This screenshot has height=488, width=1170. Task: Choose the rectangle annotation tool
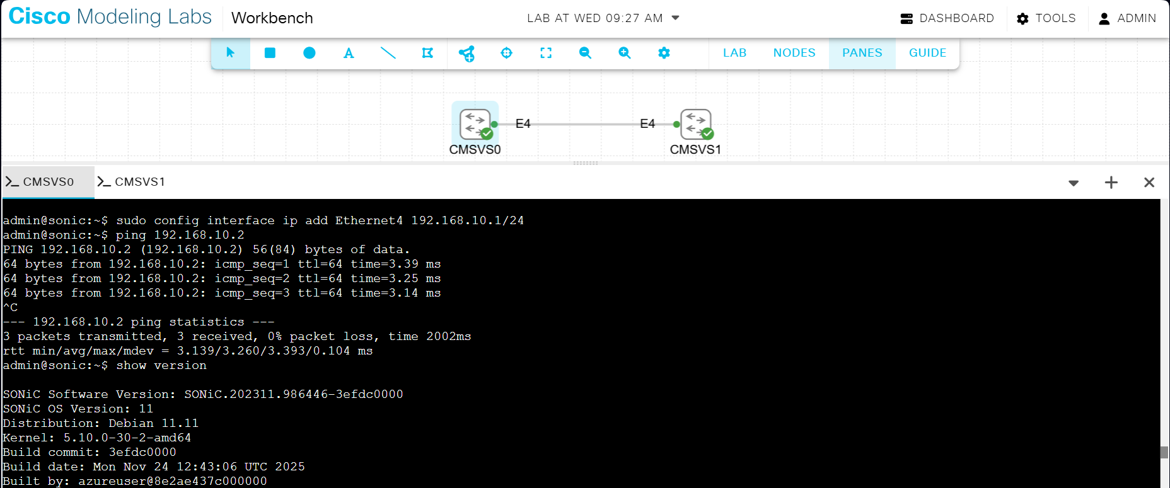coord(270,53)
